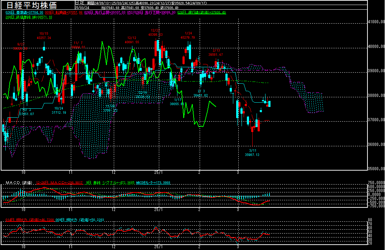
Task: Click the 始37841.68 open value in header
Action: [x=111, y=8]
